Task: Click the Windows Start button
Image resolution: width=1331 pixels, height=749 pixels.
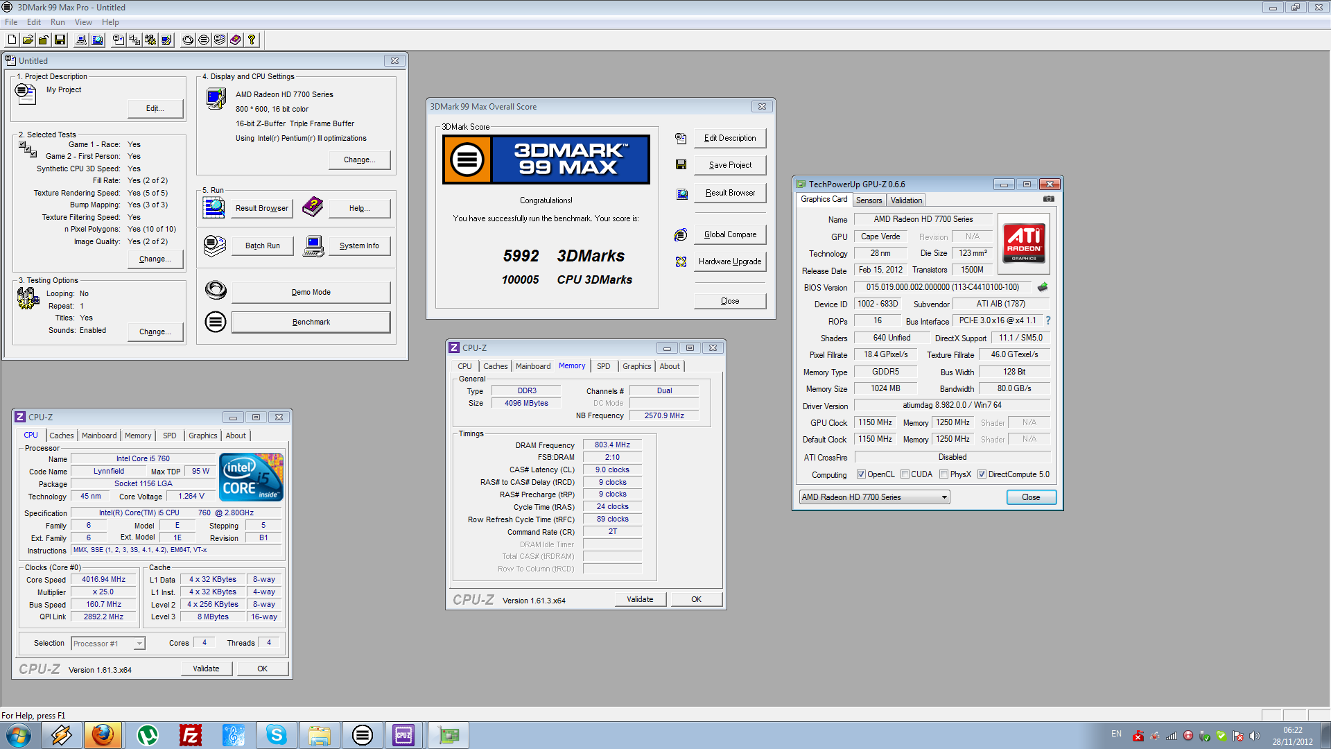Action: coord(19,735)
